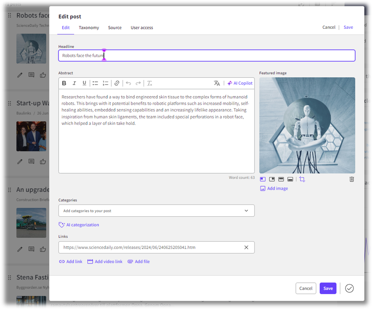Clear the sciencedaily.com link with X icon

pos(246,248)
